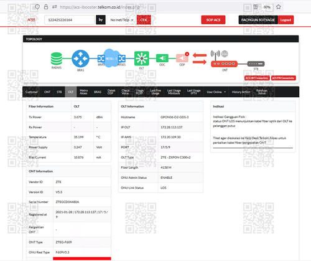This screenshot has height=261, width=311.
Task: Click the Version ID value V5.3
Action: (59, 192)
